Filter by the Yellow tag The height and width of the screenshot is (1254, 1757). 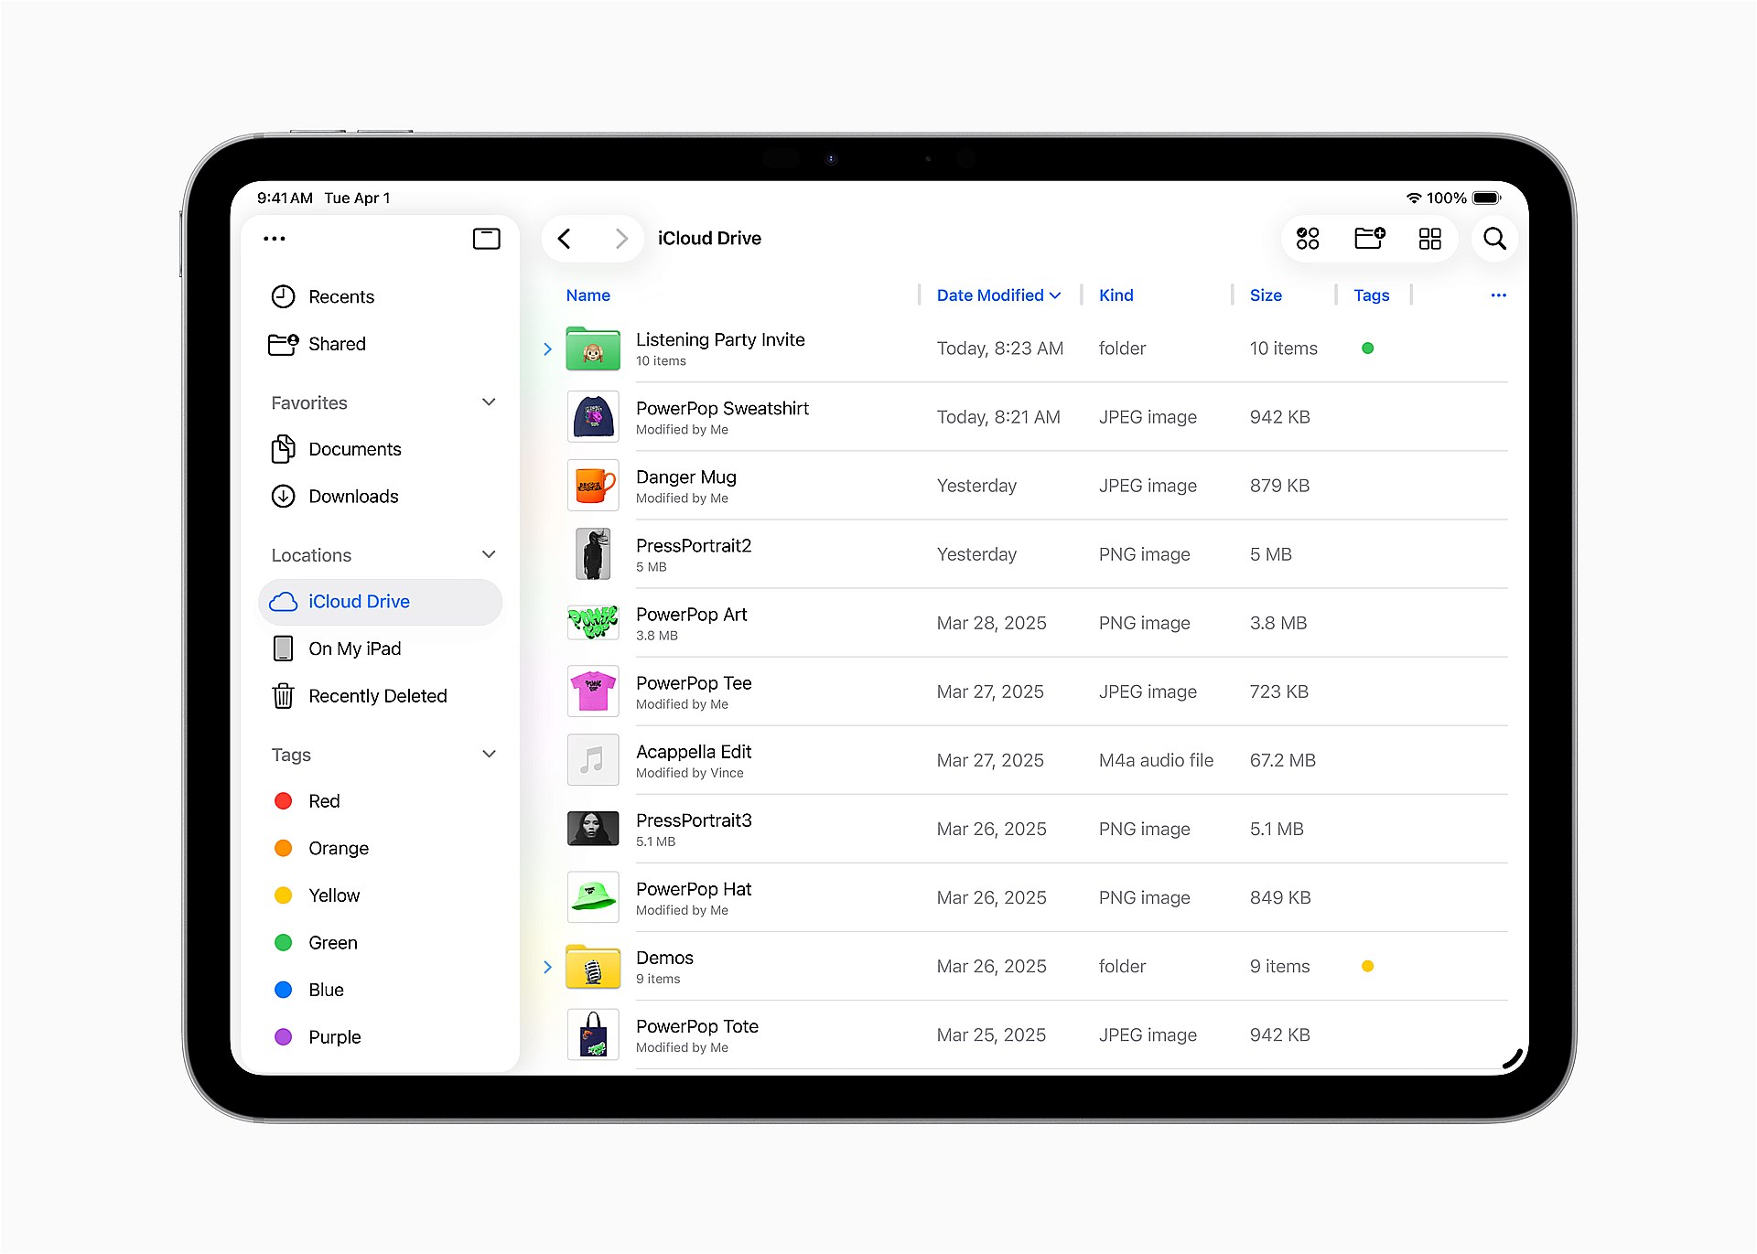coord(380,895)
